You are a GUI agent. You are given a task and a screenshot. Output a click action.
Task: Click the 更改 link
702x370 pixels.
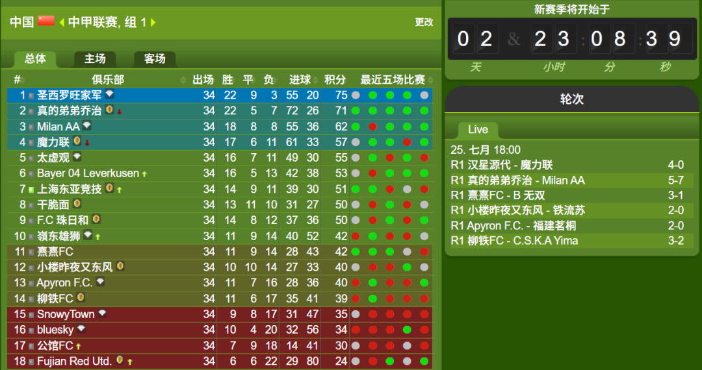pos(424,22)
